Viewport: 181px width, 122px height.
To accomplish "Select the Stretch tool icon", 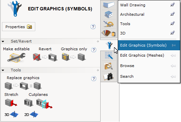I will pyautogui.click(x=11, y=103).
